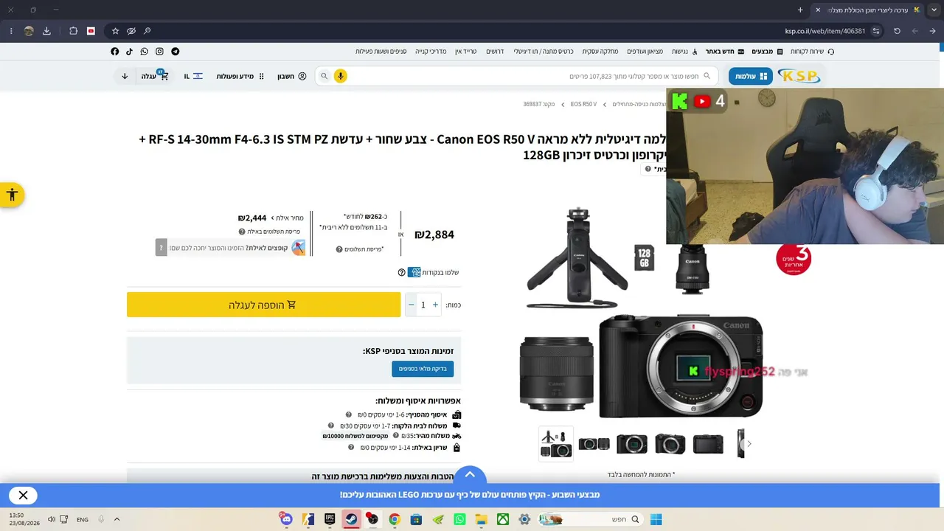Open the browser tab list dropdown
Viewport: 944px width, 531px height.
[934, 10]
